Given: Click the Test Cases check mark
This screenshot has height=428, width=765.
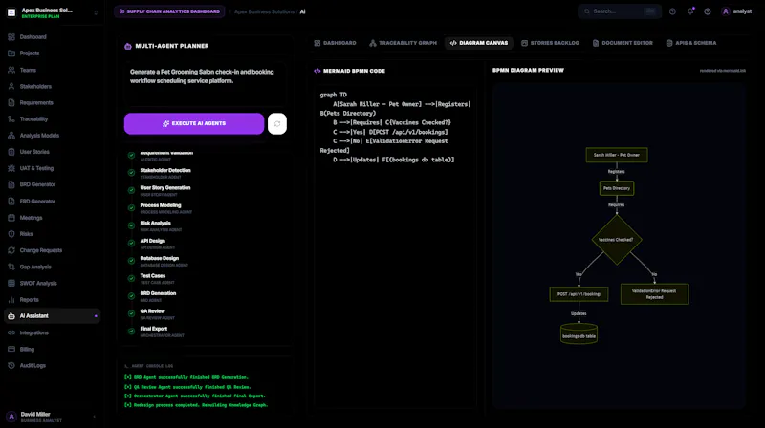Looking at the screenshot, I should point(131,278).
